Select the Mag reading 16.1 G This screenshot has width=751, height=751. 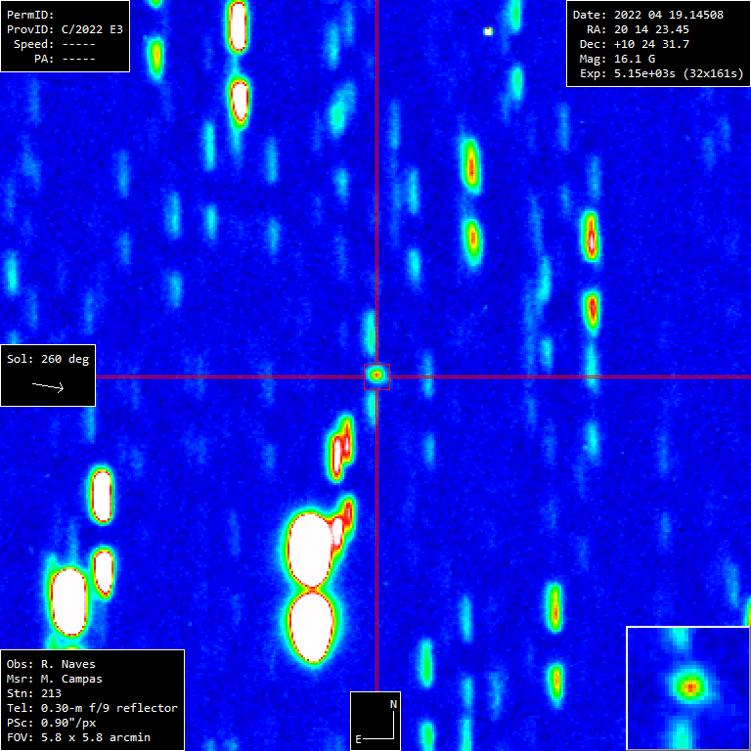coord(635,59)
